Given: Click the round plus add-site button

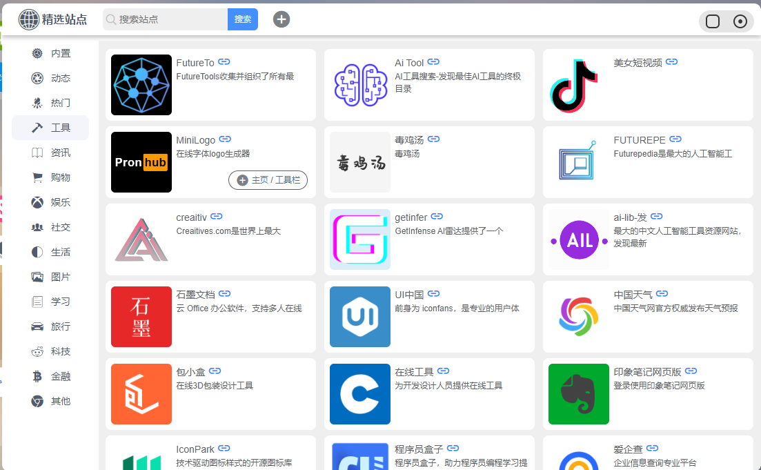Looking at the screenshot, I should click(281, 19).
